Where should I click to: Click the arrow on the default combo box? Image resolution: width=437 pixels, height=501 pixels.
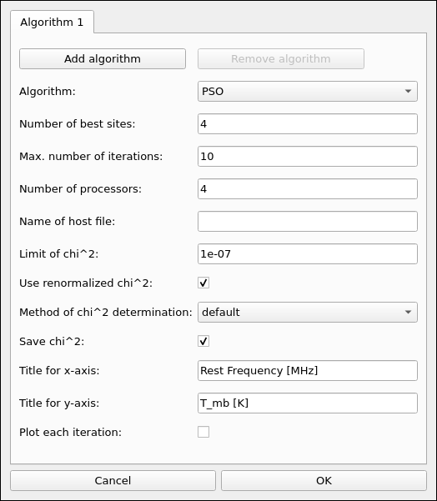(408, 312)
